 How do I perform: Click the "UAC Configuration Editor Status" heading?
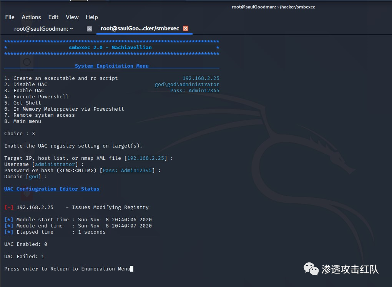point(51,189)
